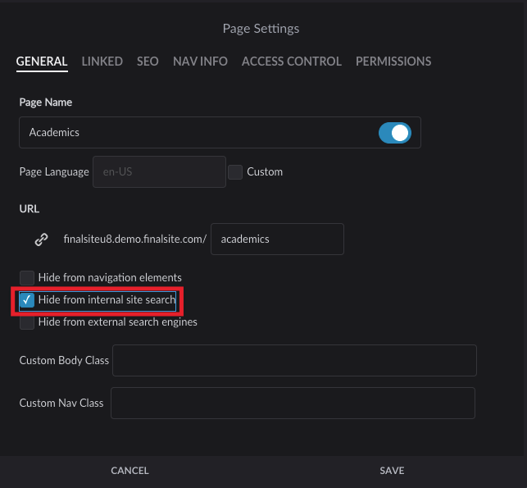Cancel the page settings dialog
527x488 pixels.
pos(130,471)
